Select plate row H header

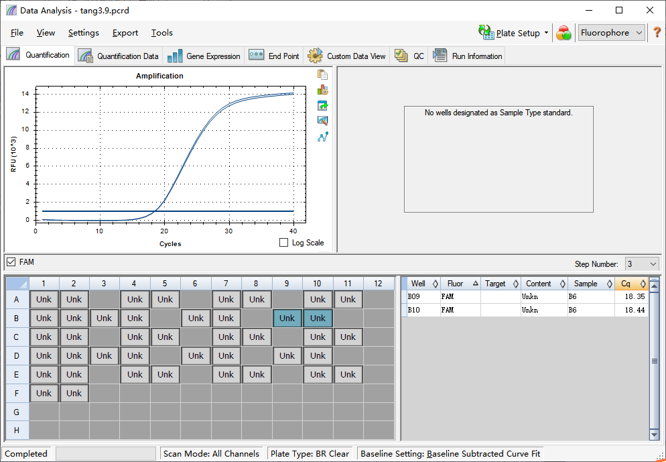(x=17, y=430)
